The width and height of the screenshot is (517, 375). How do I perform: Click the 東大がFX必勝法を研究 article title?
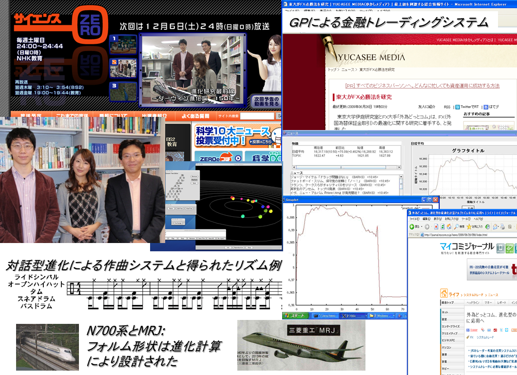click(x=364, y=97)
